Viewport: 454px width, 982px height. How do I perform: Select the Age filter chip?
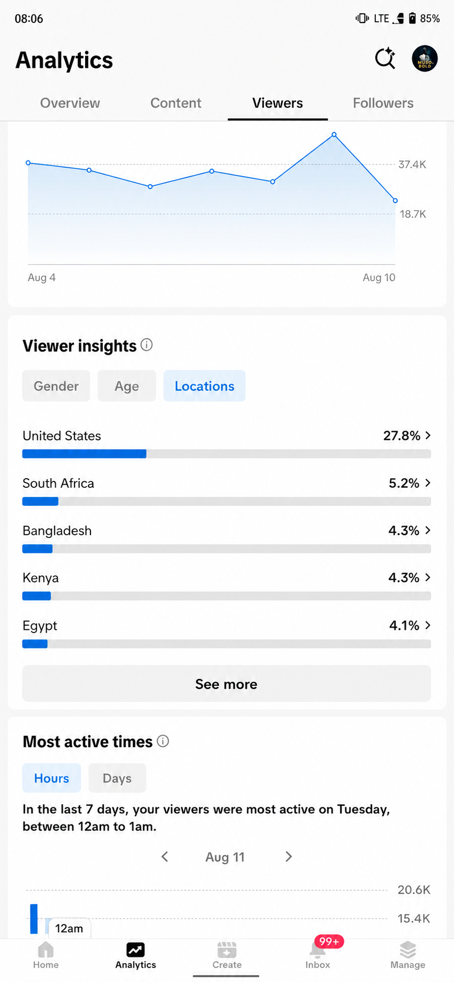point(127,386)
